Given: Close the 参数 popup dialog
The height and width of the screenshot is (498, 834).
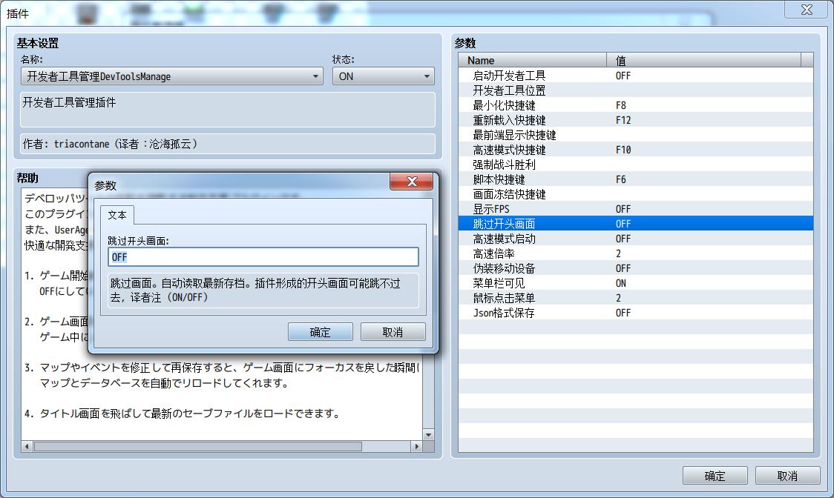Looking at the screenshot, I should [411, 182].
